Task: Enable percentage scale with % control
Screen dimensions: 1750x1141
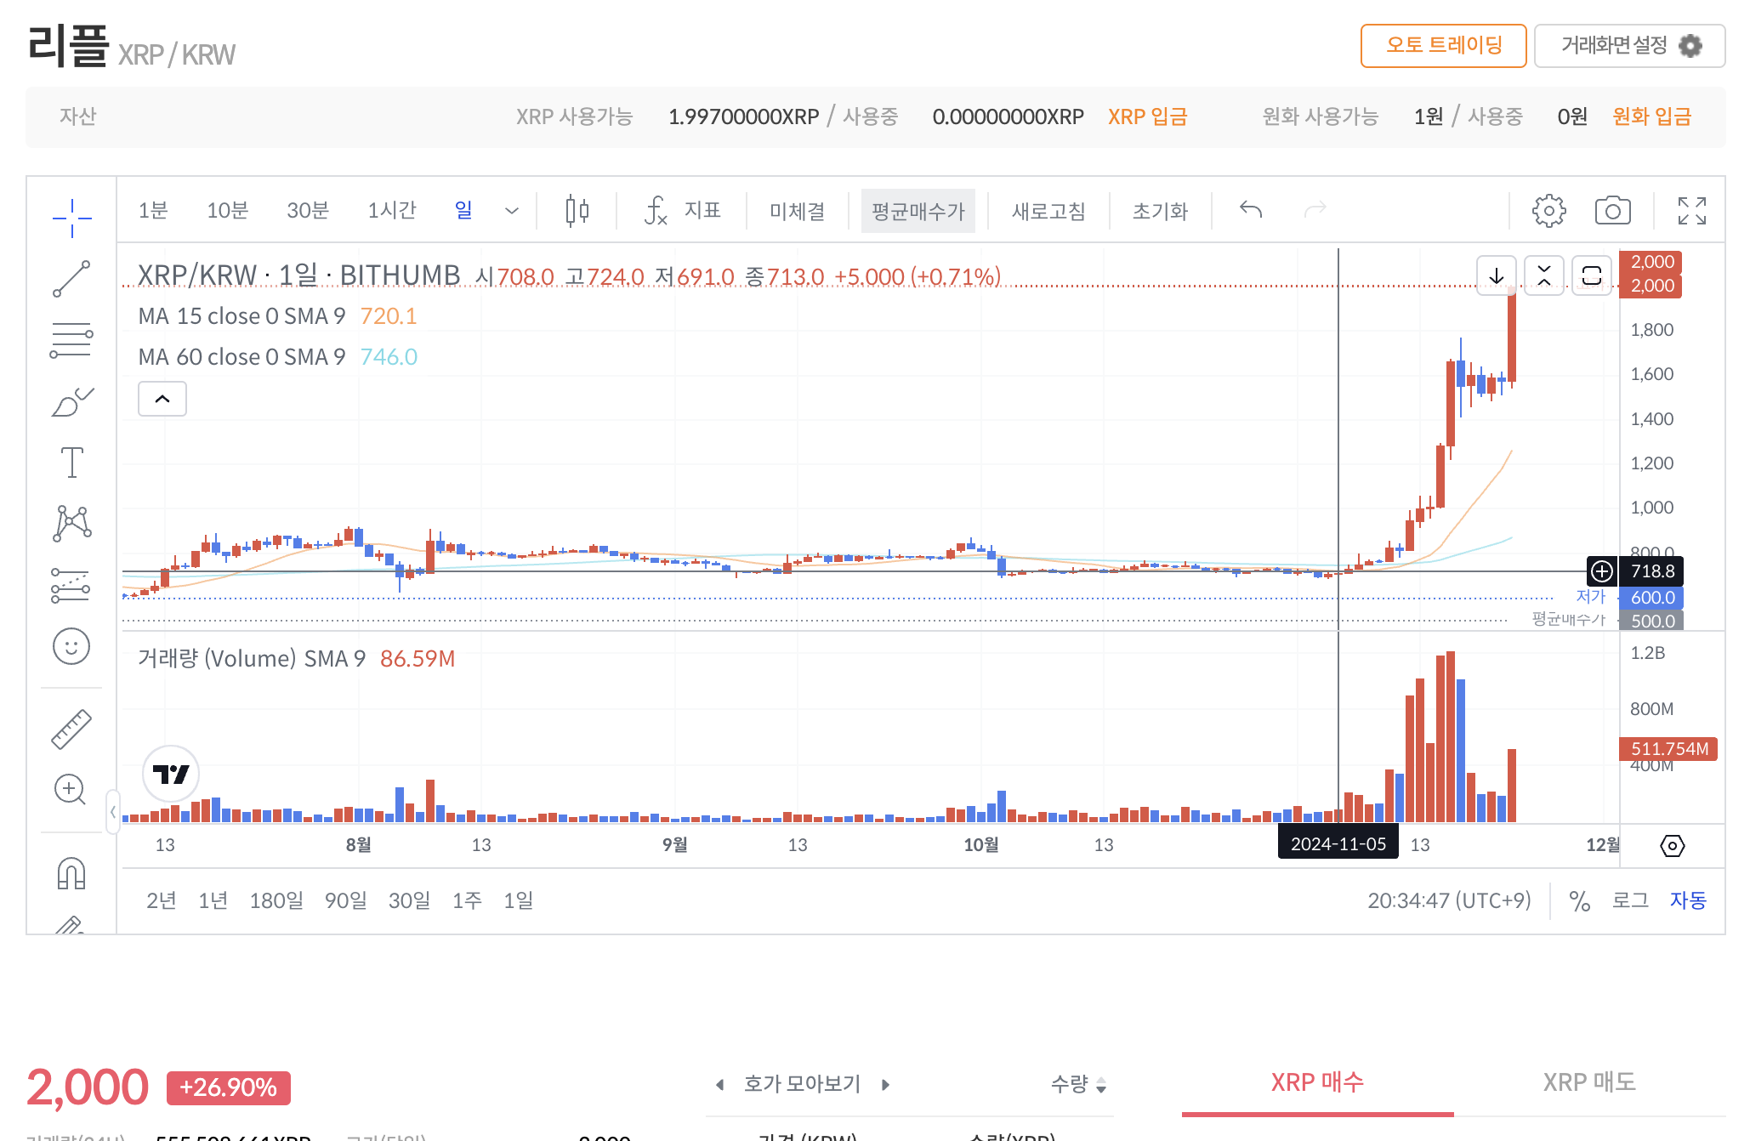Action: click(x=1580, y=900)
